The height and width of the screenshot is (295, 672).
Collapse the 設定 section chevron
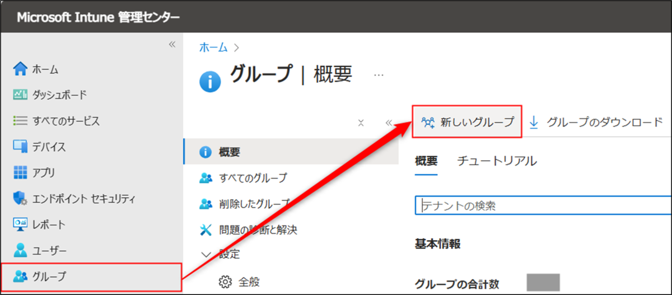(206, 255)
